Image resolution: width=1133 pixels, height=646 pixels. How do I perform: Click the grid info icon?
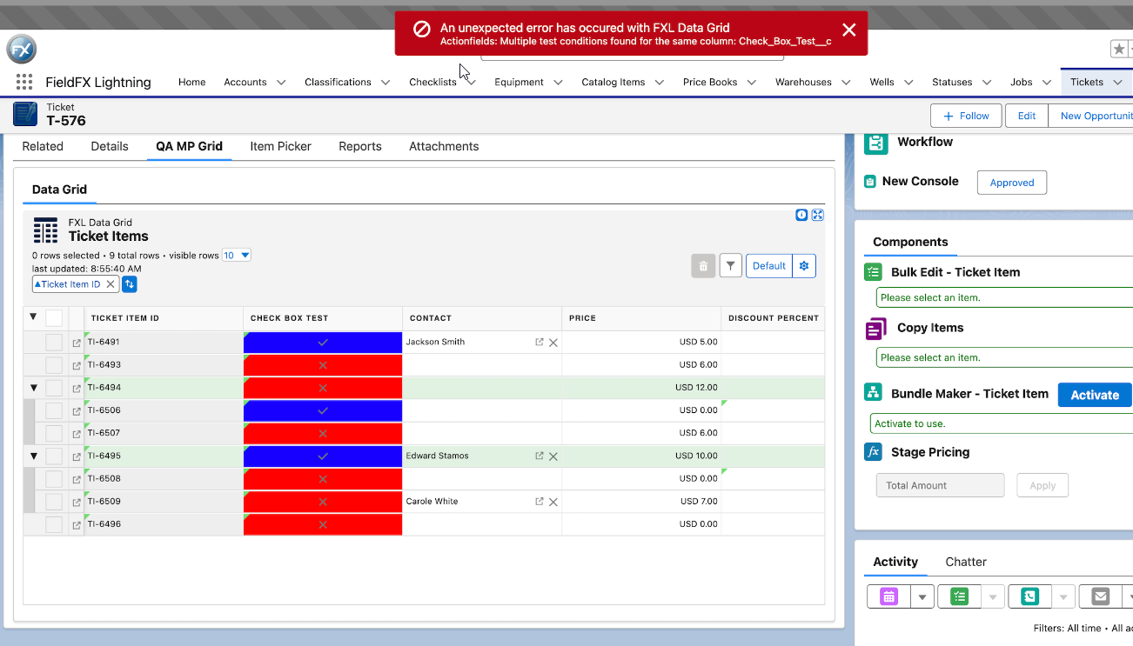click(801, 215)
